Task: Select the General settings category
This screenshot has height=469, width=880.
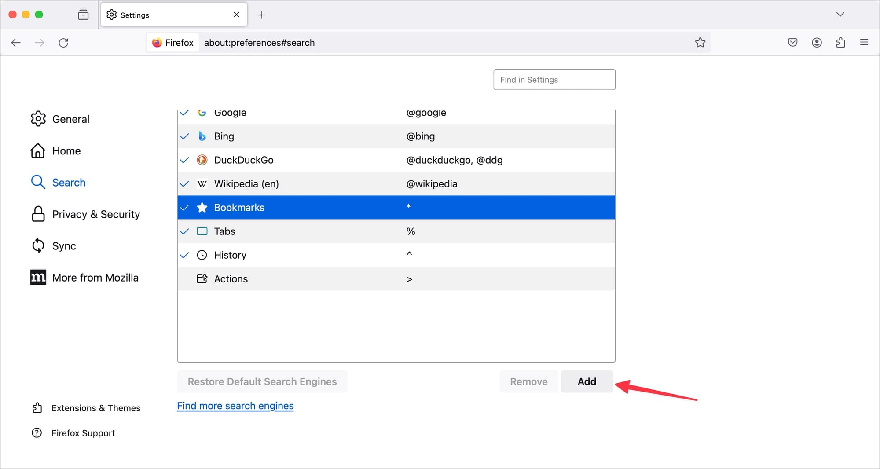Action: coord(60,119)
